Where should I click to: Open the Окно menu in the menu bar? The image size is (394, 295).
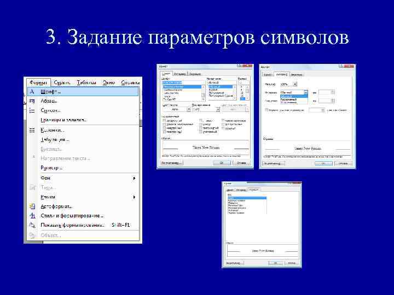pos(108,82)
